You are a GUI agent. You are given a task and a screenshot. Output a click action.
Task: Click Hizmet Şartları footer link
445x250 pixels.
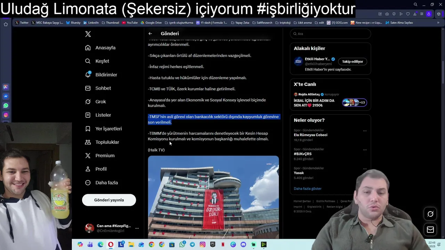302,201
